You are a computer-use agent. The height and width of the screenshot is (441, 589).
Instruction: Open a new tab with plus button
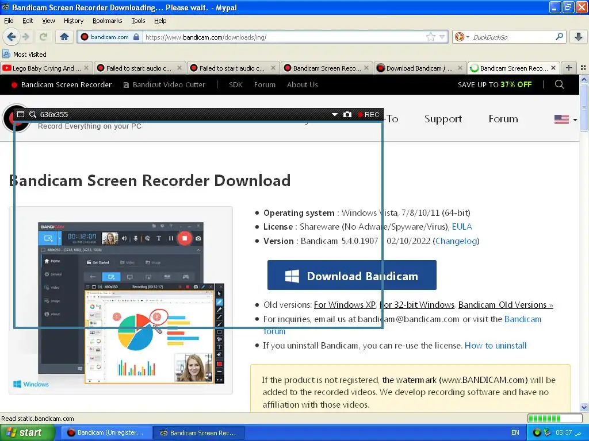tap(569, 68)
